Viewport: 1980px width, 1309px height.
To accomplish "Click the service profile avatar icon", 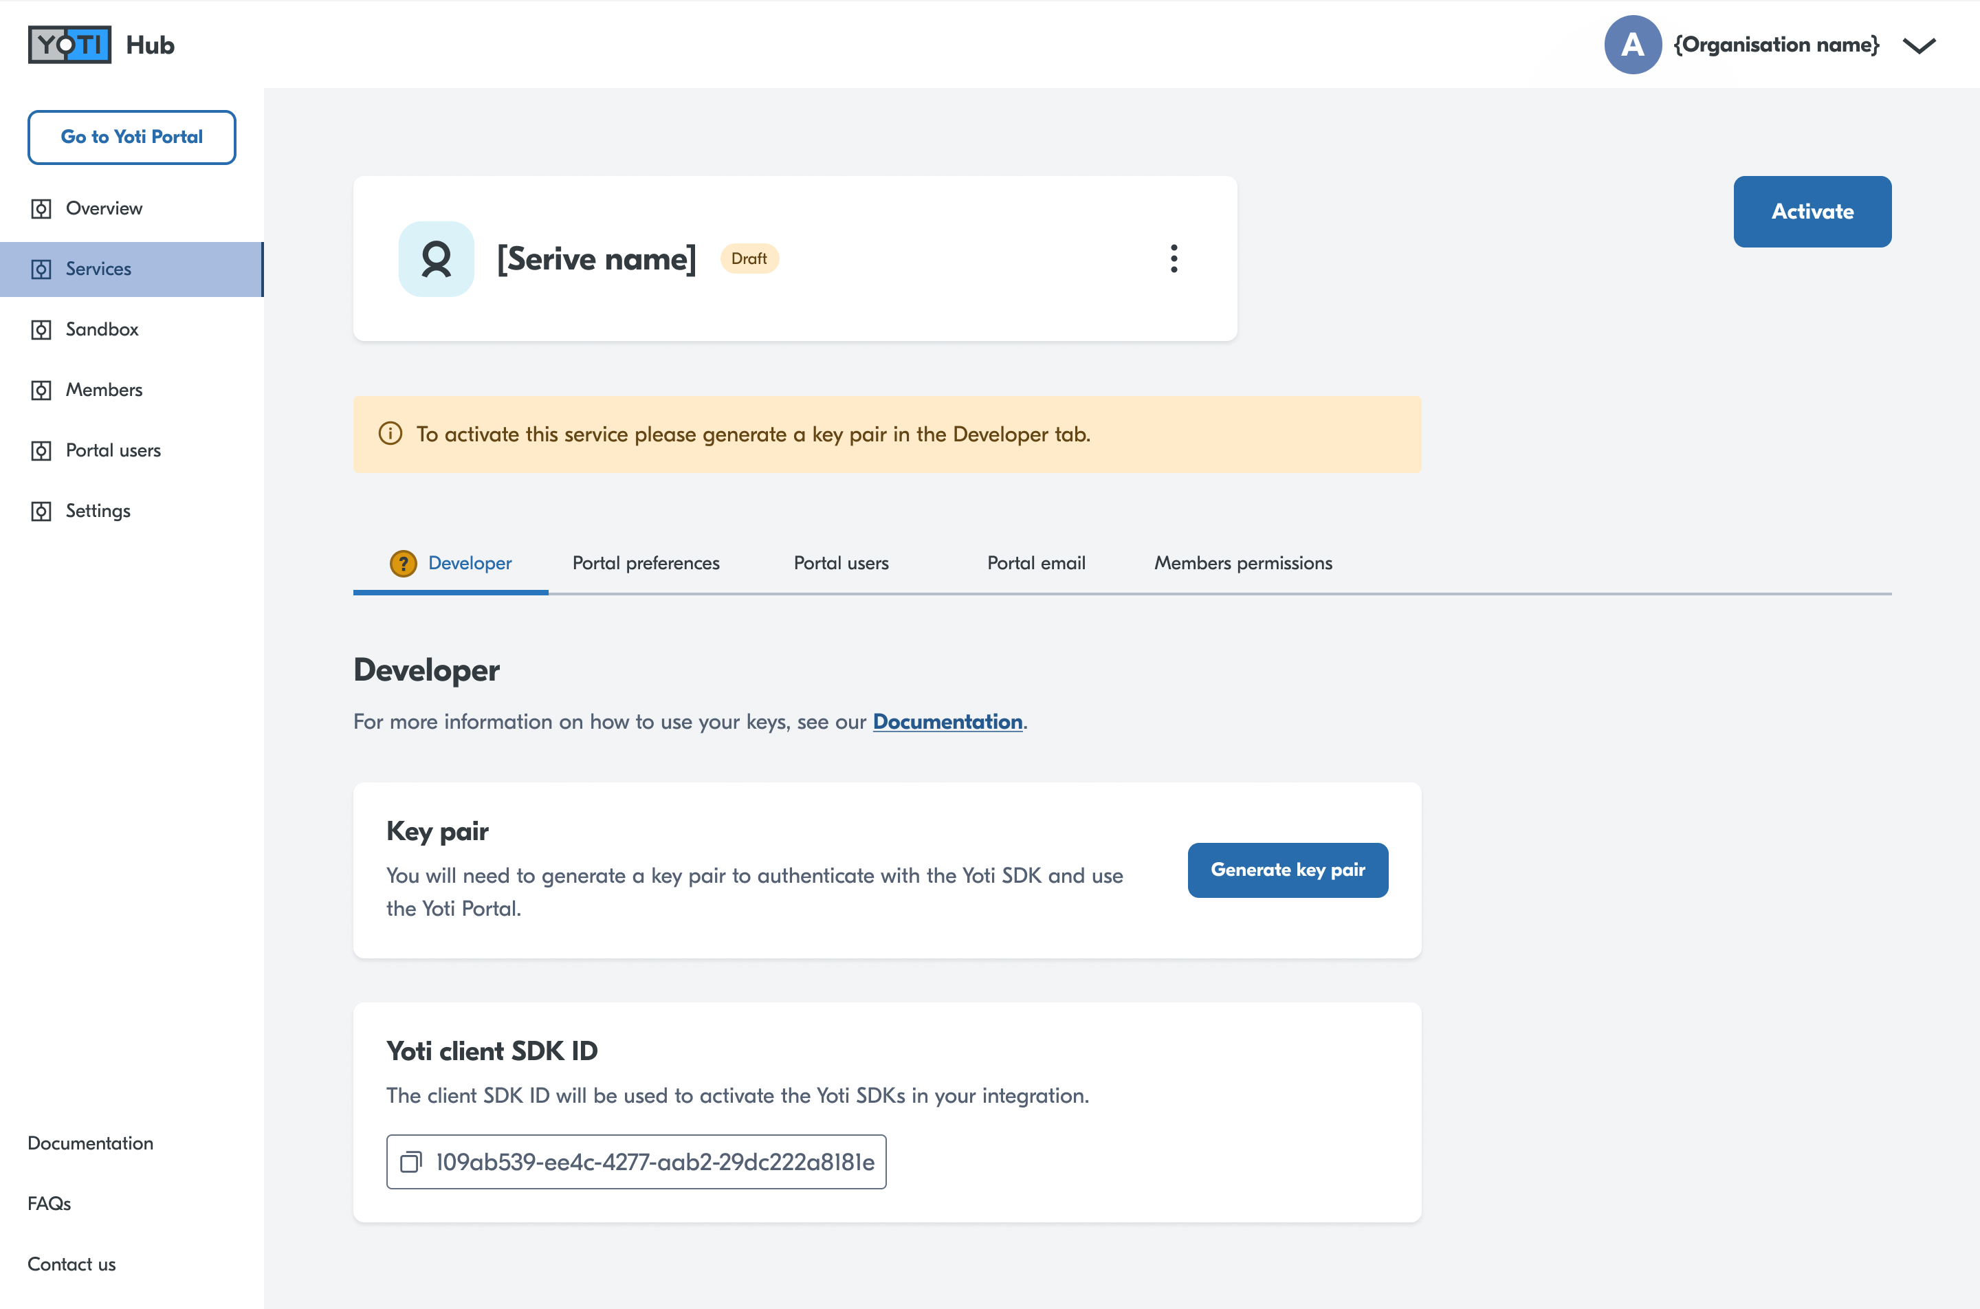I will pos(436,258).
